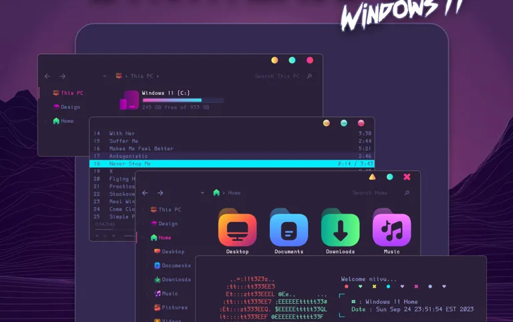
Task: Click 'Welcome niivu...' text in terminal
Action: point(369,279)
